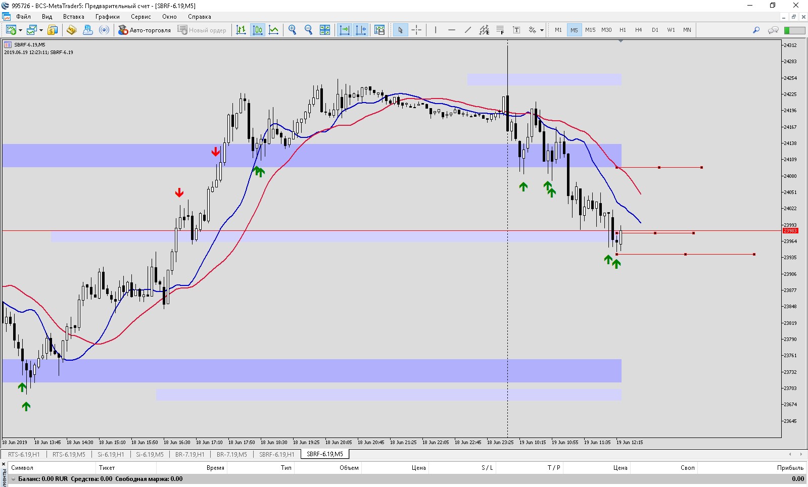808x487 pixels.
Task: Set timeframe to M15
Action: (590, 30)
